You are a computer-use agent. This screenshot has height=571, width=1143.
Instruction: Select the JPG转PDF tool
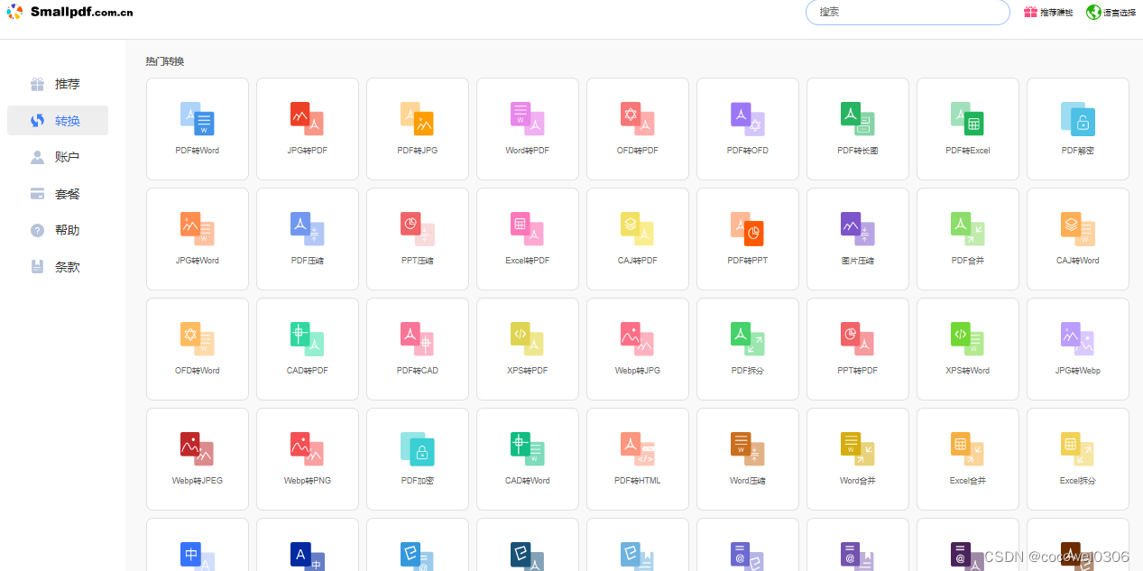coord(307,129)
